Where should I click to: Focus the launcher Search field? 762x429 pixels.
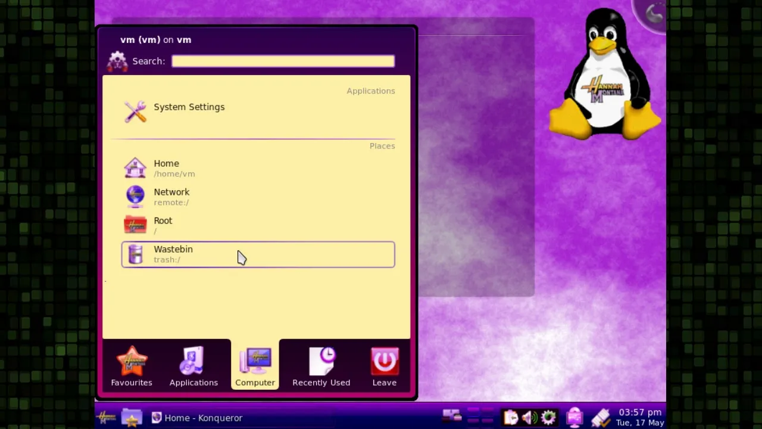pos(283,61)
